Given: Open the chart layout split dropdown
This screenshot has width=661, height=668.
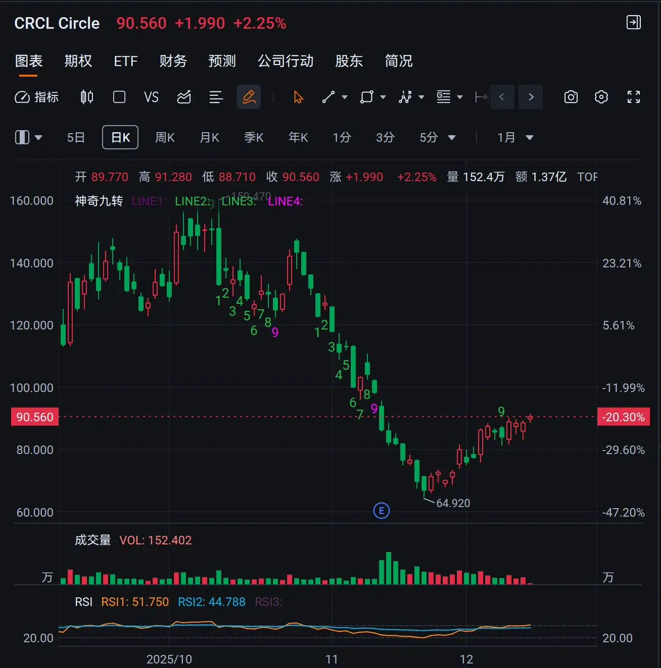Looking at the screenshot, I should coord(28,137).
